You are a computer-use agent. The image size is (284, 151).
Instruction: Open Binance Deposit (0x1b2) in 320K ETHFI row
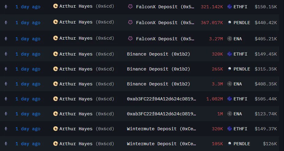point(158,54)
